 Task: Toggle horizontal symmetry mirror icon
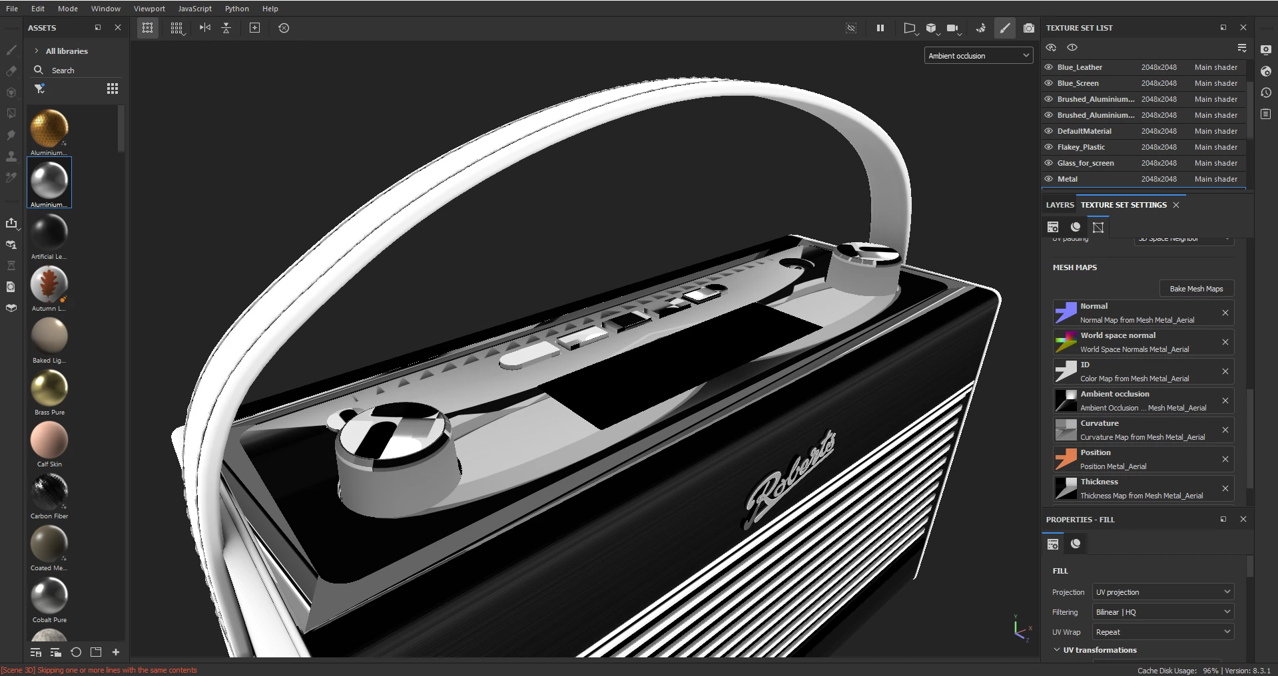pyautogui.click(x=205, y=28)
